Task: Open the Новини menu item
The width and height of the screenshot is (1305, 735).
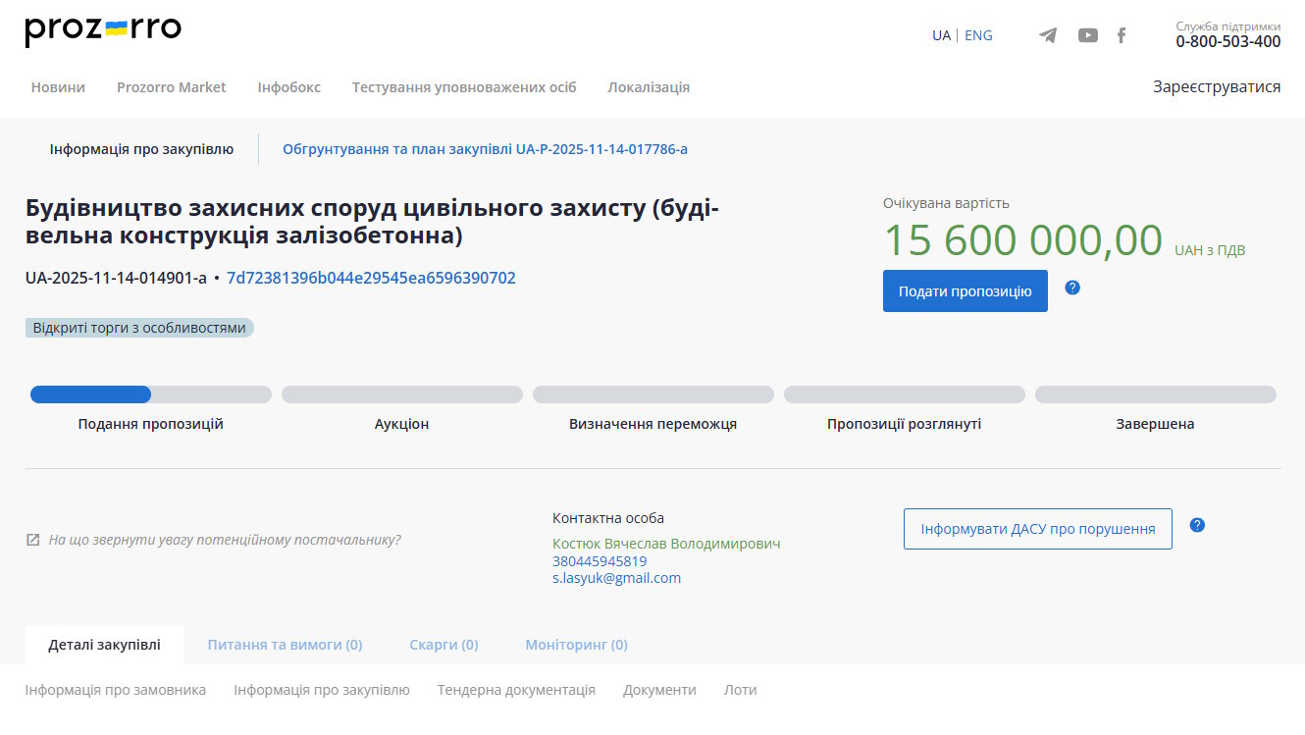Action: tap(58, 87)
